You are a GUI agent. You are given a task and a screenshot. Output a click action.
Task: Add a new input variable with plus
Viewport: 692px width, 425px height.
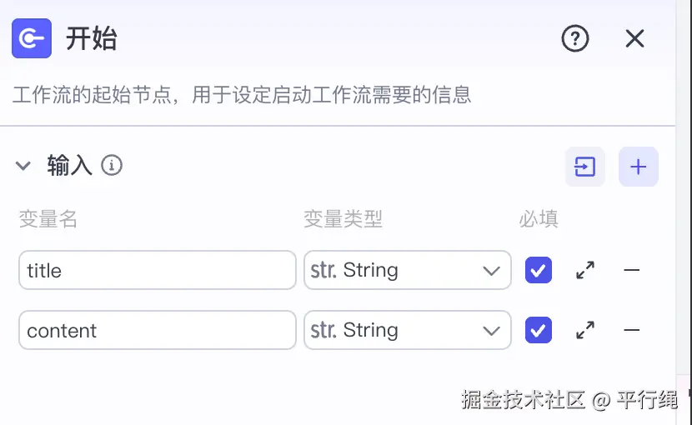point(639,167)
